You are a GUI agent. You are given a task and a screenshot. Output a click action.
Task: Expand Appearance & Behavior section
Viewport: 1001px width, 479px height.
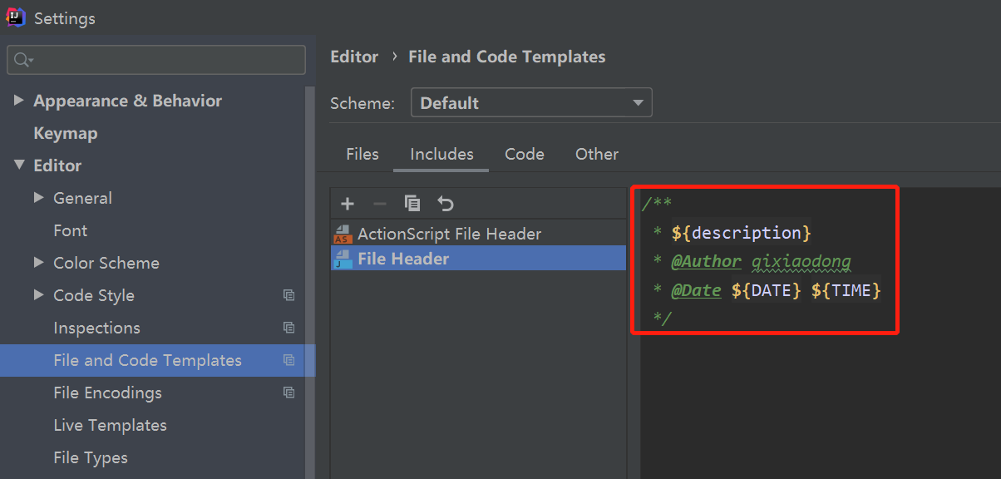coord(19,101)
